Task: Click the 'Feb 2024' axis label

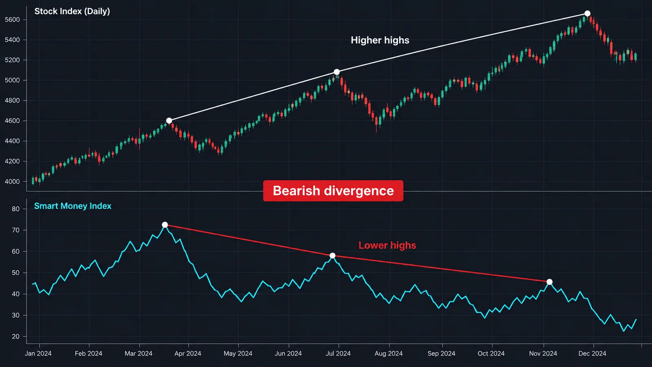Action: point(88,354)
